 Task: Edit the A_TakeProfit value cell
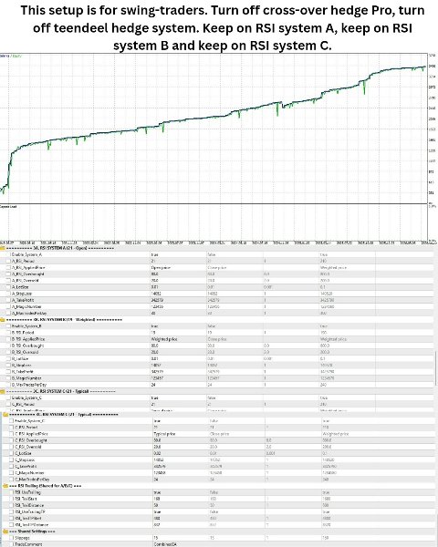coord(178,300)
